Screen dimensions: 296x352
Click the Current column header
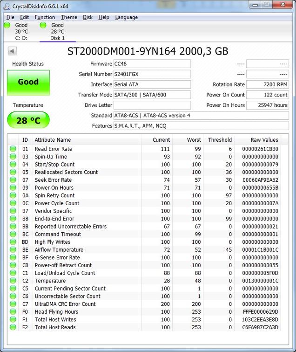(x=157, y=140)
